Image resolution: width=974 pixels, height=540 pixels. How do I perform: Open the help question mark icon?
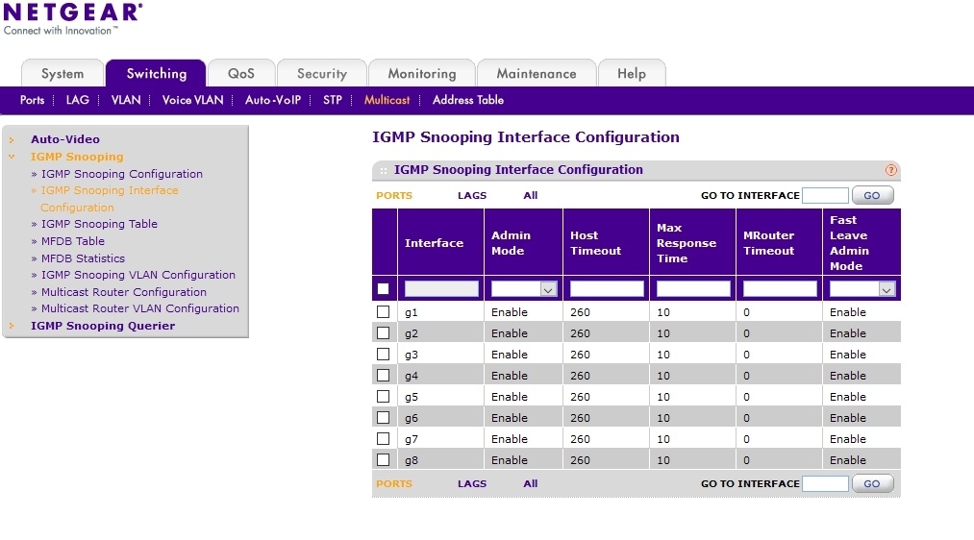click(x=890, y=170)
